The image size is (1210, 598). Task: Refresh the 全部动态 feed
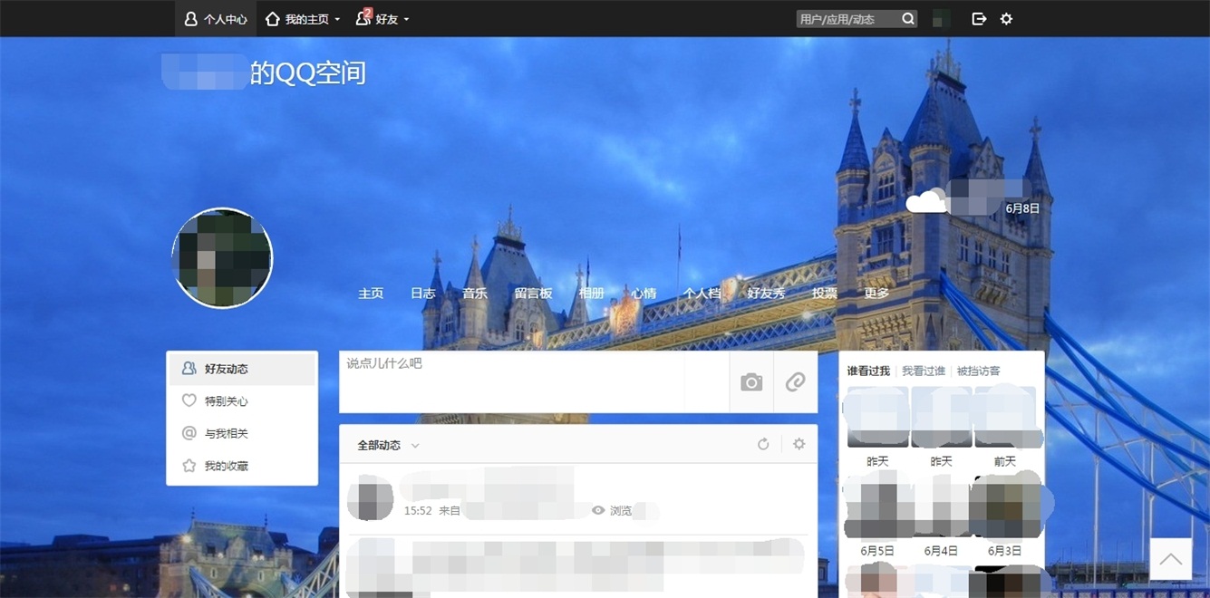tap(763, 444)
